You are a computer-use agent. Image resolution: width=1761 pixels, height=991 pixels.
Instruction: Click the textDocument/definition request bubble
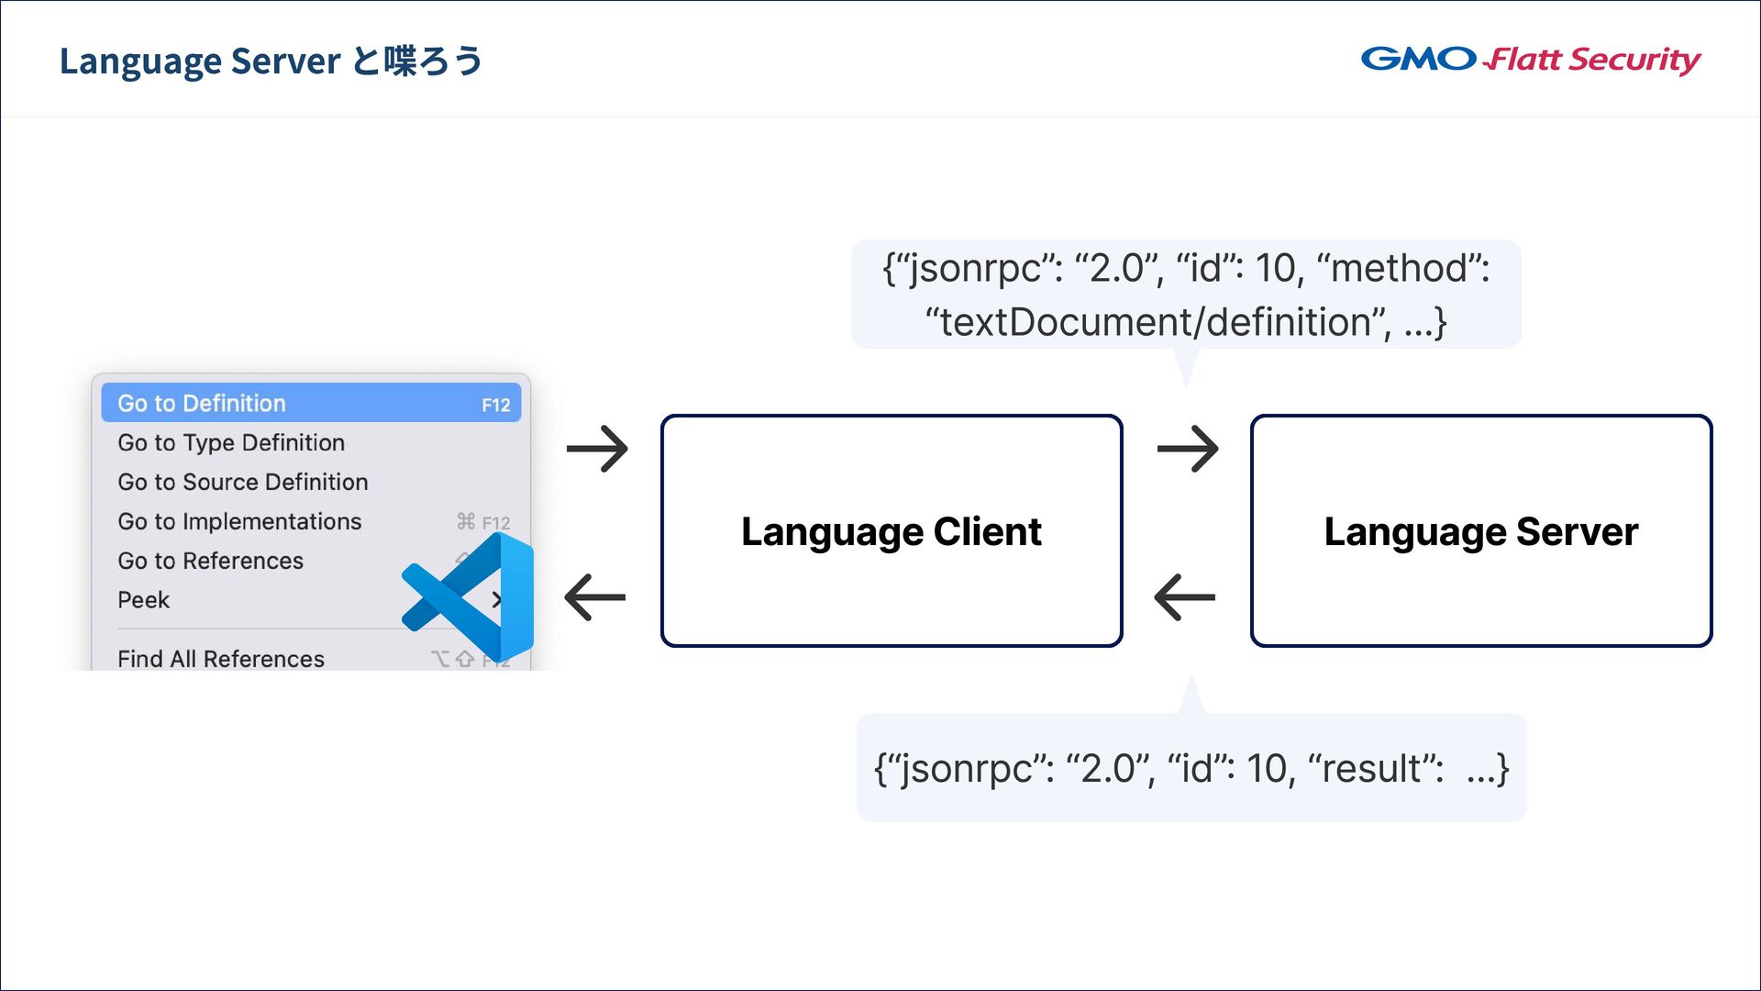coord(1186,295)
